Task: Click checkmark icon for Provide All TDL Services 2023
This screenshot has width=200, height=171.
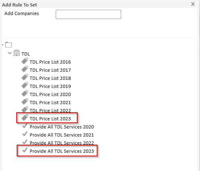Action: [25, 150]
